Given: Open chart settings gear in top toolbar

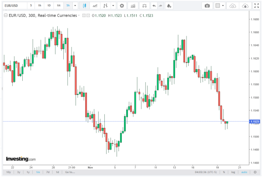Looking at the screenshot, I should [122, 6].
